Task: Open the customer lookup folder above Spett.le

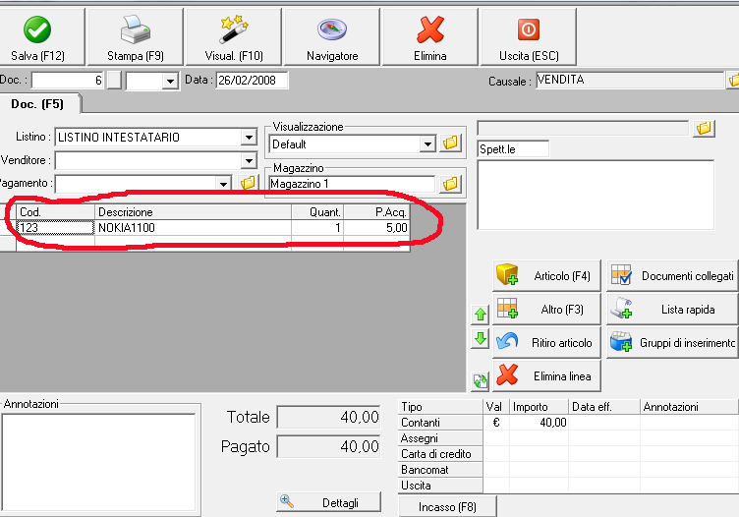Action: (705, 128)
